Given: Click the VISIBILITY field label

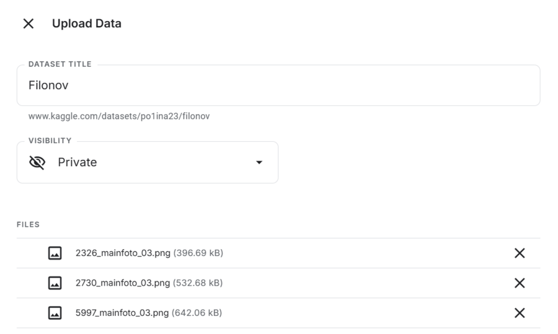Looking at the screenshot, I should (x=50, y=141).
